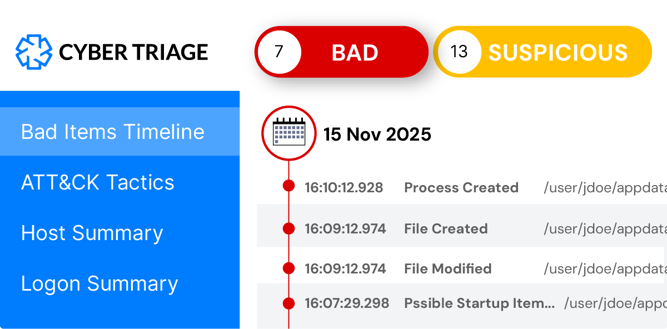Select the File Created timeline dot
Viewport: 667px width, 329px height.
[x=288, y=228]
